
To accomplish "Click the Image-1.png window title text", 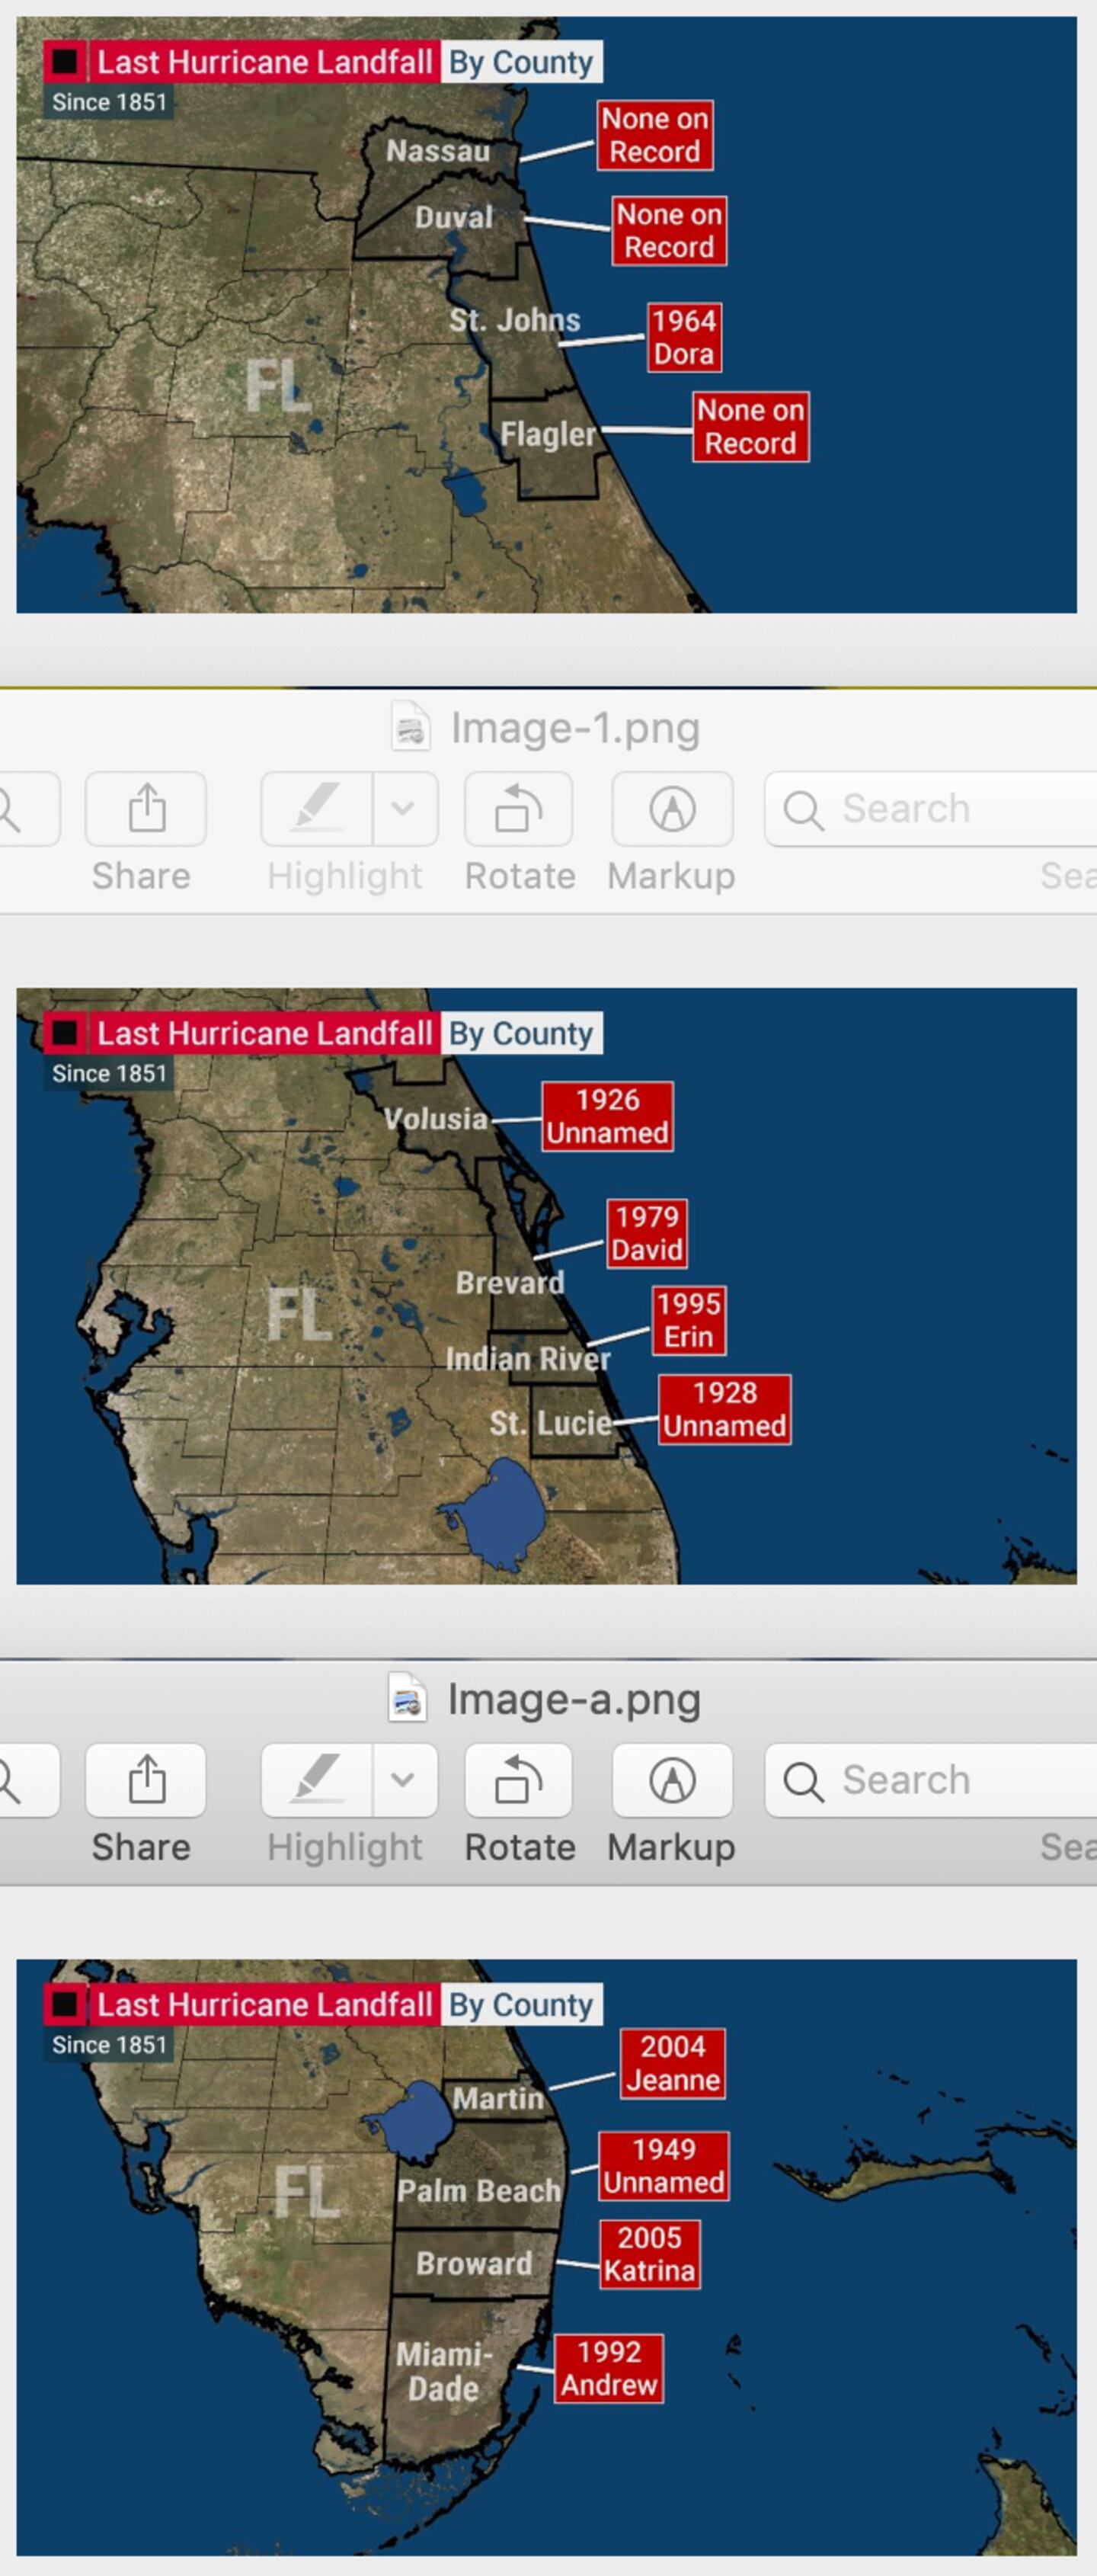I will click(x=575, y=728).
